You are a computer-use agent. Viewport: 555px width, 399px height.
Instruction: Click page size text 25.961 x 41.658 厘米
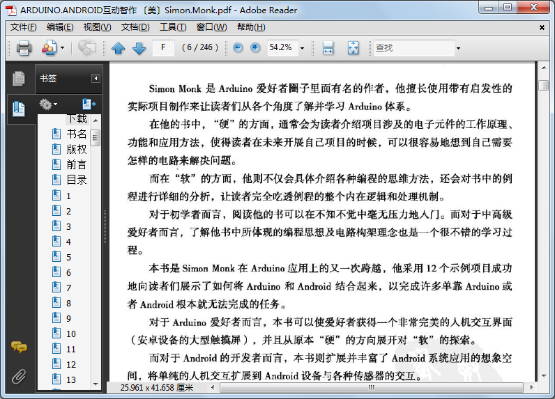[x=156, y=388]
